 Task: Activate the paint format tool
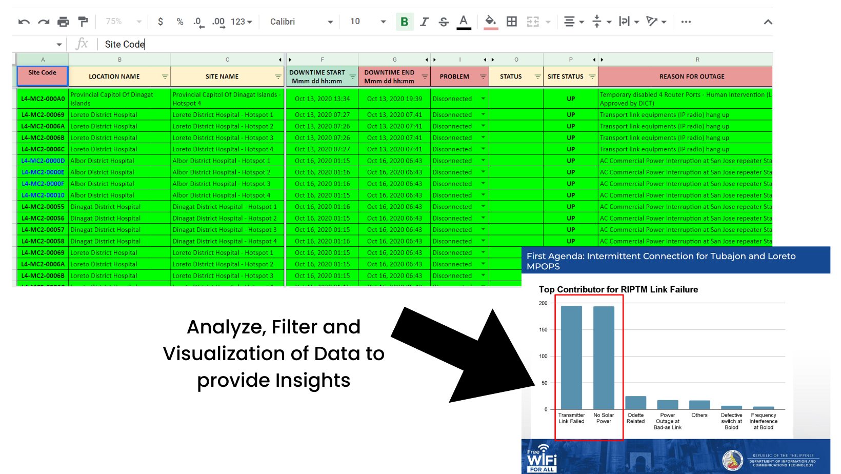[x=83, y=22]
